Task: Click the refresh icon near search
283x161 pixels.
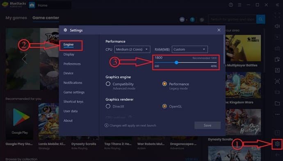Action: 202,20
